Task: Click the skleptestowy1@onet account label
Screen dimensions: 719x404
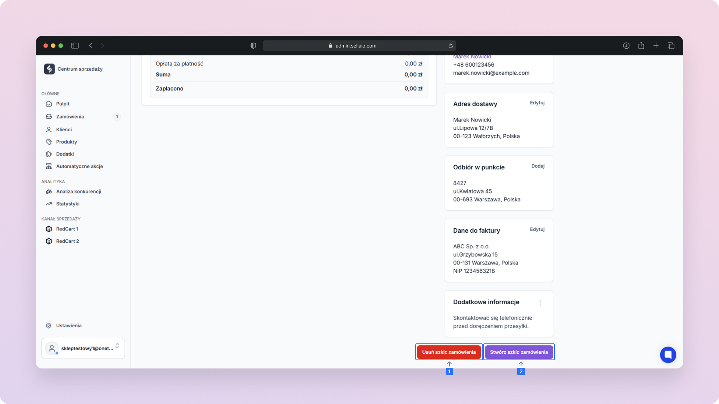Action: (87, 348)
